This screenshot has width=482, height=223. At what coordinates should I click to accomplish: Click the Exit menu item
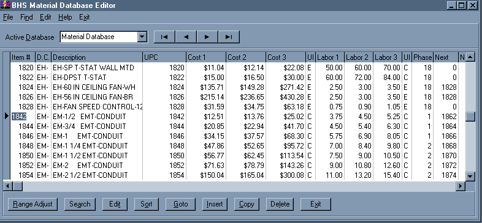pos(84,17)
